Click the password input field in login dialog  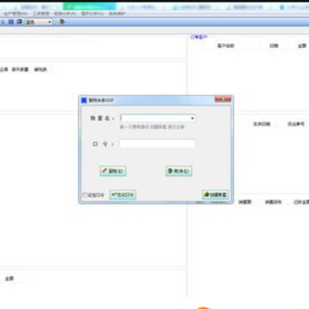tap(157, 143)
